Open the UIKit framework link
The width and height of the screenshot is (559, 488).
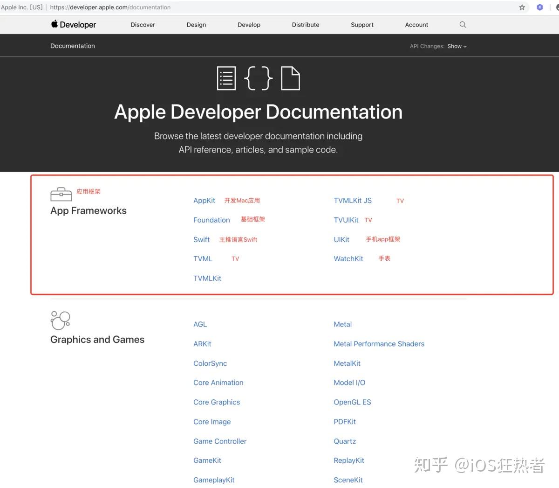click(x=341, y=239)
